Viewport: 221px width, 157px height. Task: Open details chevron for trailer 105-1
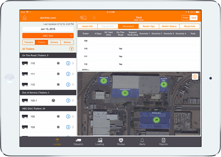[73, 100]
